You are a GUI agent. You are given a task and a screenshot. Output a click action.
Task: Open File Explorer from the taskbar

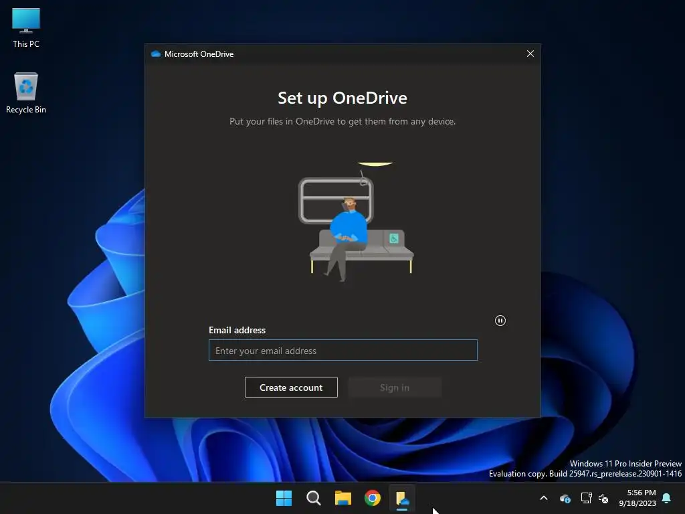(x=343, y=498)
